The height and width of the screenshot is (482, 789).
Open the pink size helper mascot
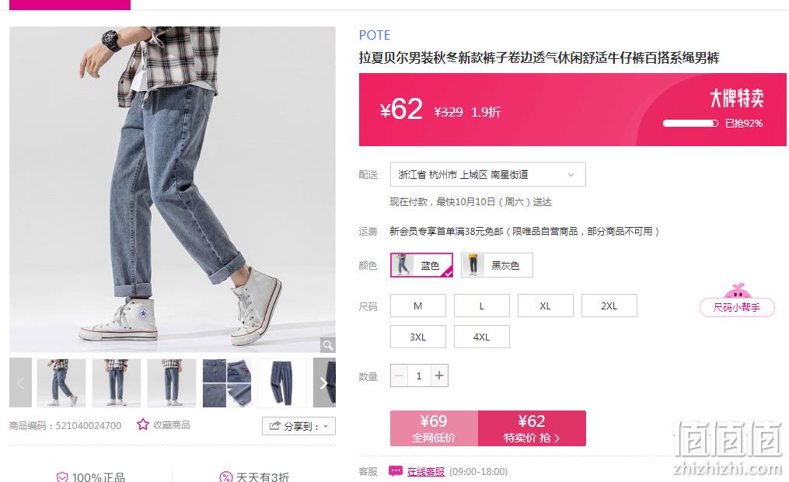737,300
